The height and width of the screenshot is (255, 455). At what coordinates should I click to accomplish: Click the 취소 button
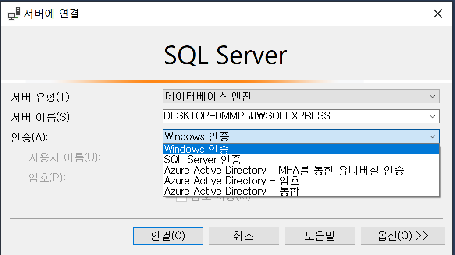244,236
